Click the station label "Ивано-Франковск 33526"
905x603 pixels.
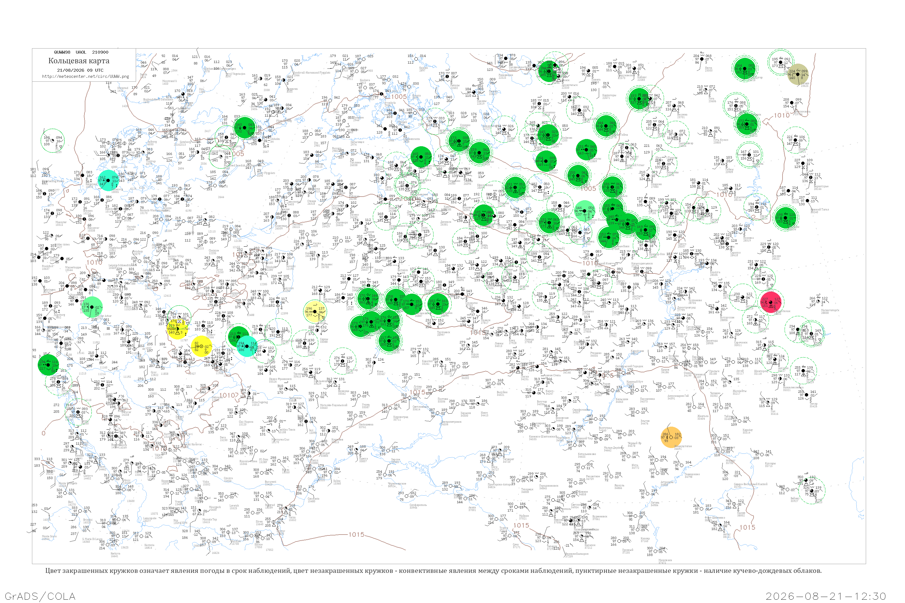pyautogui.click(x=280, y=380)
